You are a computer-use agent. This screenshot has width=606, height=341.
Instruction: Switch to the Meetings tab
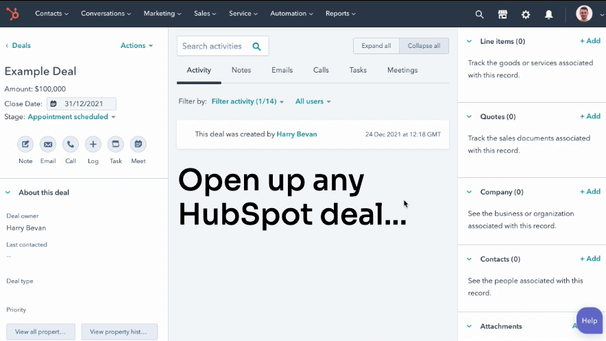[x=402, y=71]
